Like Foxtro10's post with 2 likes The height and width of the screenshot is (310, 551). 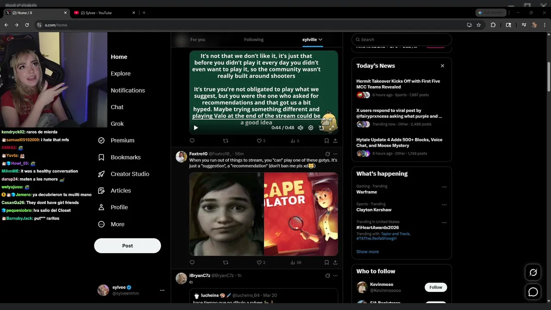(261, 262)
